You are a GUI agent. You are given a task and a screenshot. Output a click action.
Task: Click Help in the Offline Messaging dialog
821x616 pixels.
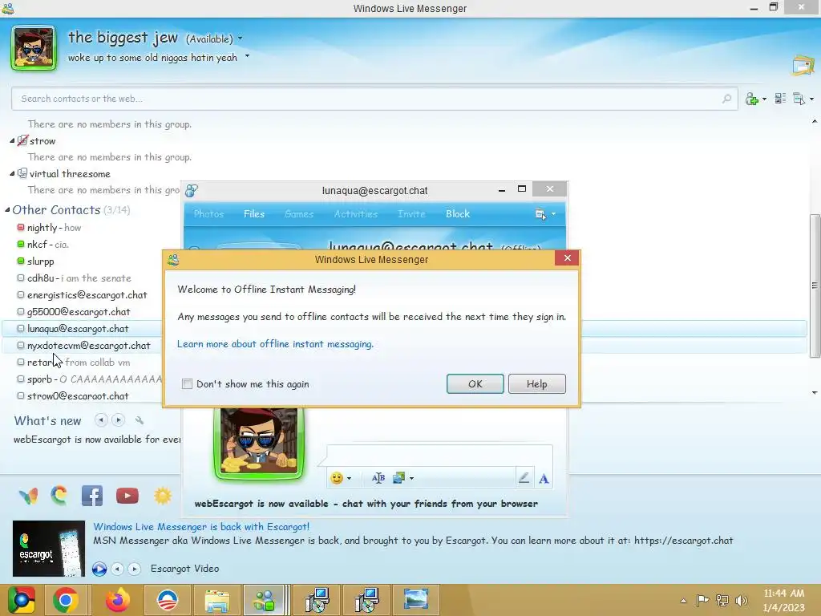[x=536, y=384]
